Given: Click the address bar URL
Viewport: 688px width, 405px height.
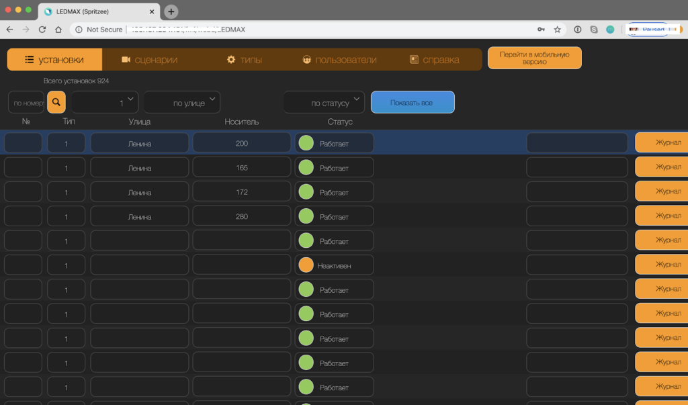Looking at the screenshot, I should point(189,30).
